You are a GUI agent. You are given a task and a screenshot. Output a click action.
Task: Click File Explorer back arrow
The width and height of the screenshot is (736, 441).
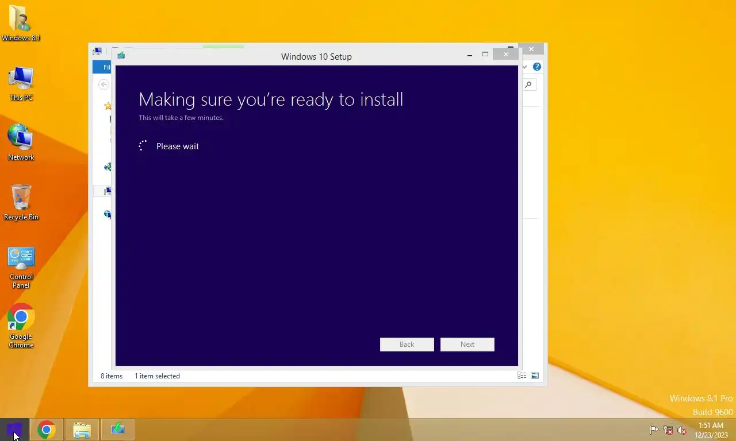pos(103,84)
